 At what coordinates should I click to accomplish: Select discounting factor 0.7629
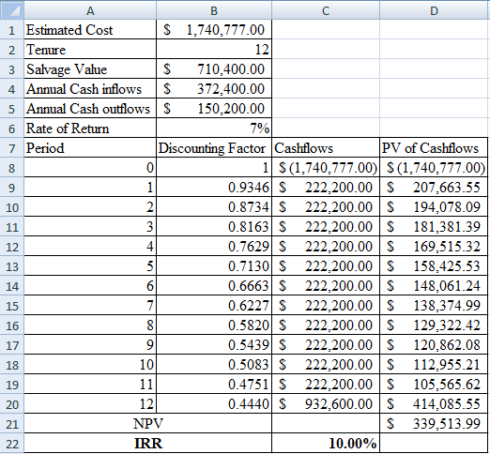(x=214, y=247)
